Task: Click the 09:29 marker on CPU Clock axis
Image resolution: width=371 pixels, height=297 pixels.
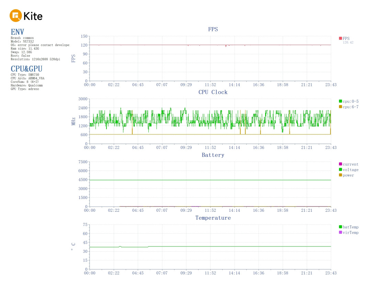Action: tap(186, 147)
